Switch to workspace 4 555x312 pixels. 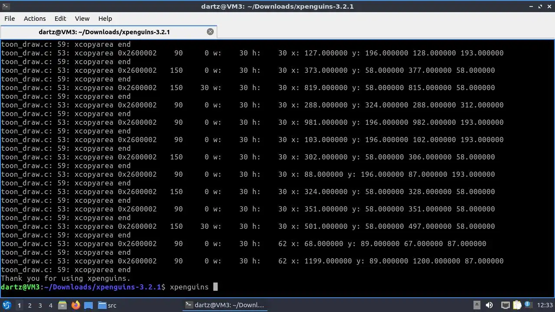coord(50,305)
